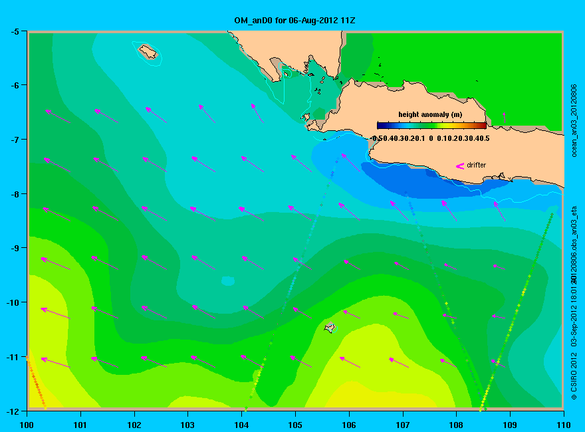Click longitude axis label 110
The height and width of the screenshot is (432, 585).
click(564, 425)
